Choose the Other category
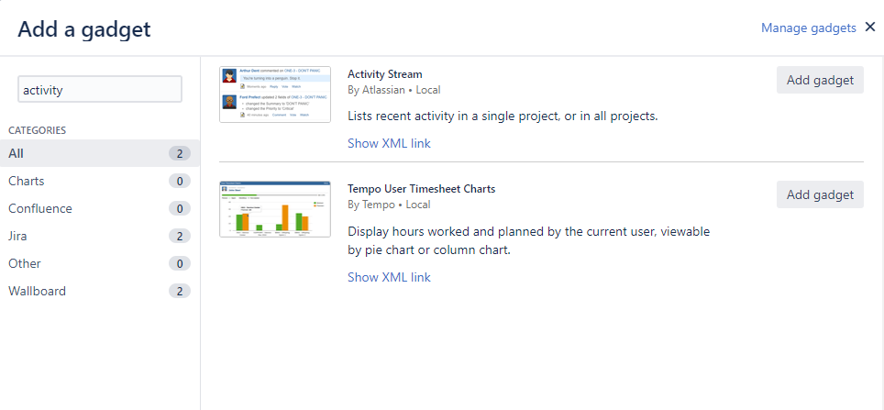The height and width of the screenshot is (410, 884). click(25, 263)
